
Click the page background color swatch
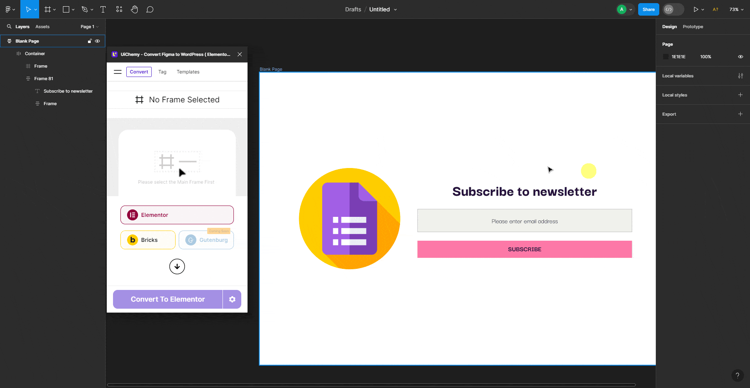coord(666,56)
